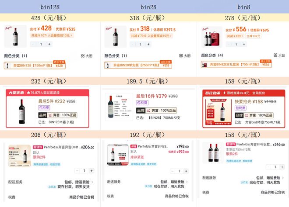Viewport: 289px width, 207px height.
Task: Open bin8 two-bottle thumbnail at ¥316
Action: click(213, 152)
